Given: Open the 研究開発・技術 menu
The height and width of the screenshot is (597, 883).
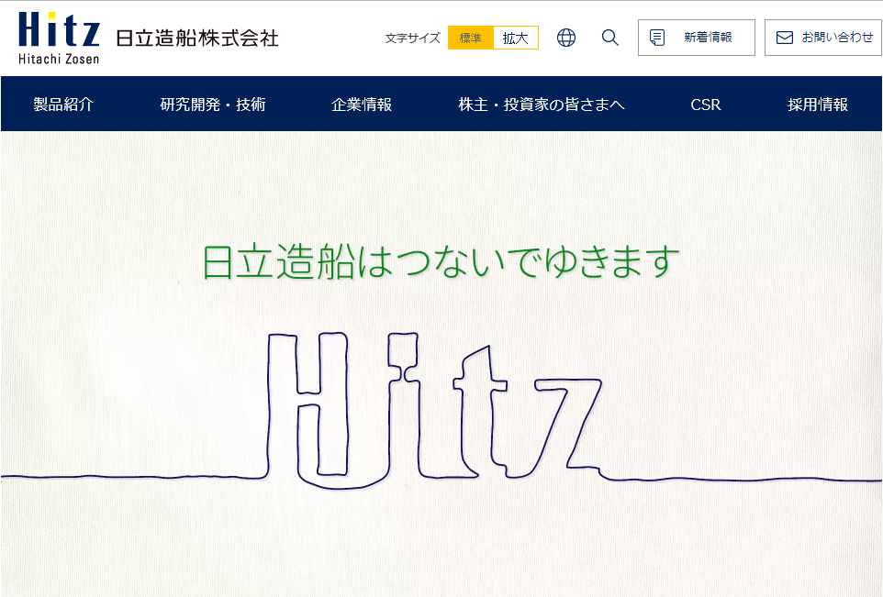Looking at the screenshot, I should 213,105.
